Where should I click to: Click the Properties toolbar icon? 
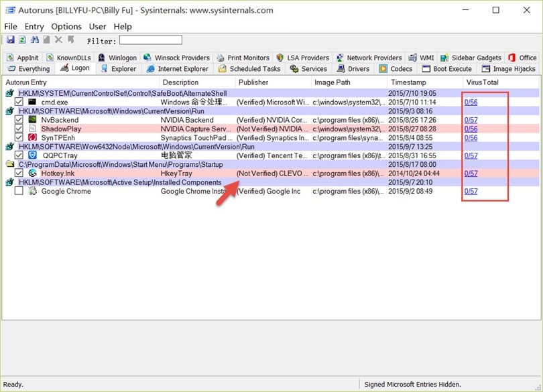pyautogui.click(x=46, y=40)
